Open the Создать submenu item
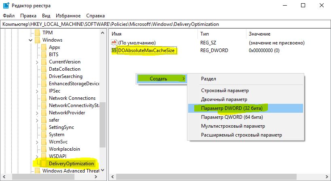This screenshot has width=331, height=181. [161, 79]
